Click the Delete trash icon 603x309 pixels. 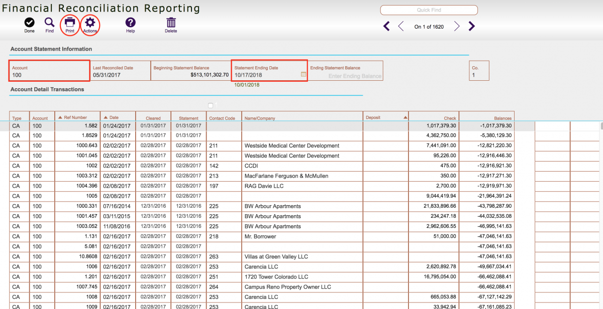point(170,23)
